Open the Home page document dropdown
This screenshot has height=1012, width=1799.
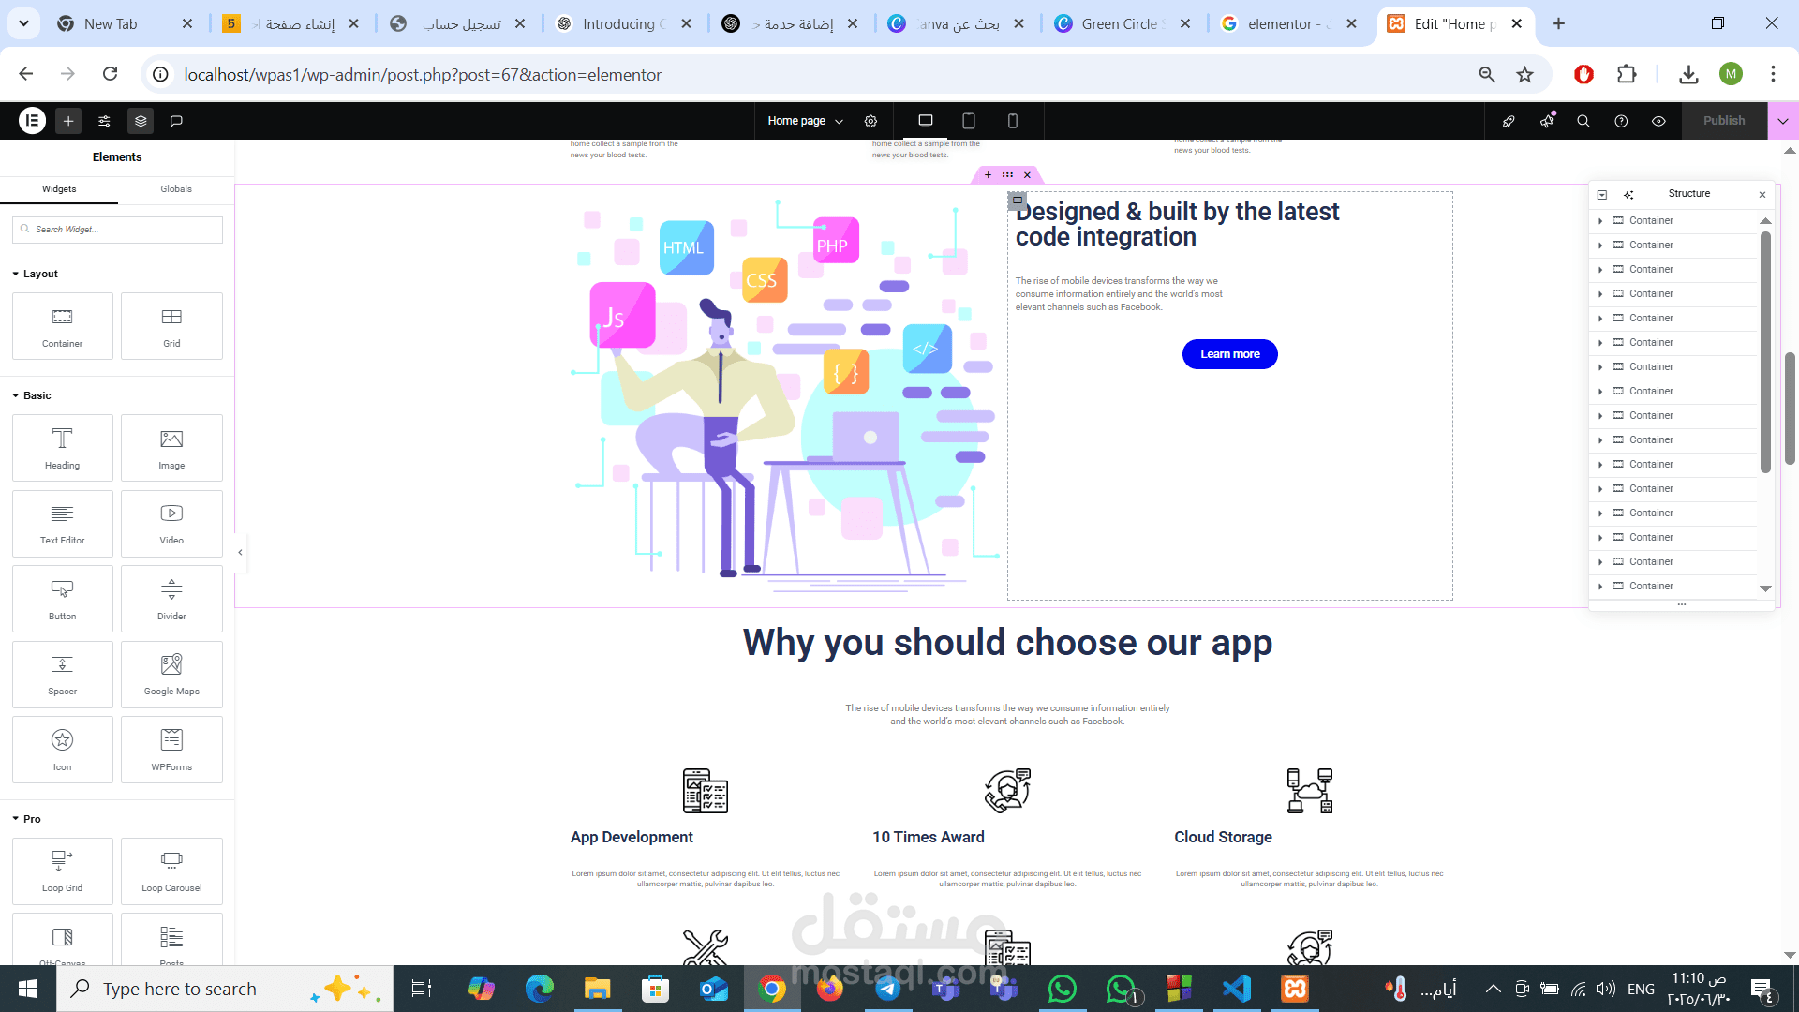point(806,121)
